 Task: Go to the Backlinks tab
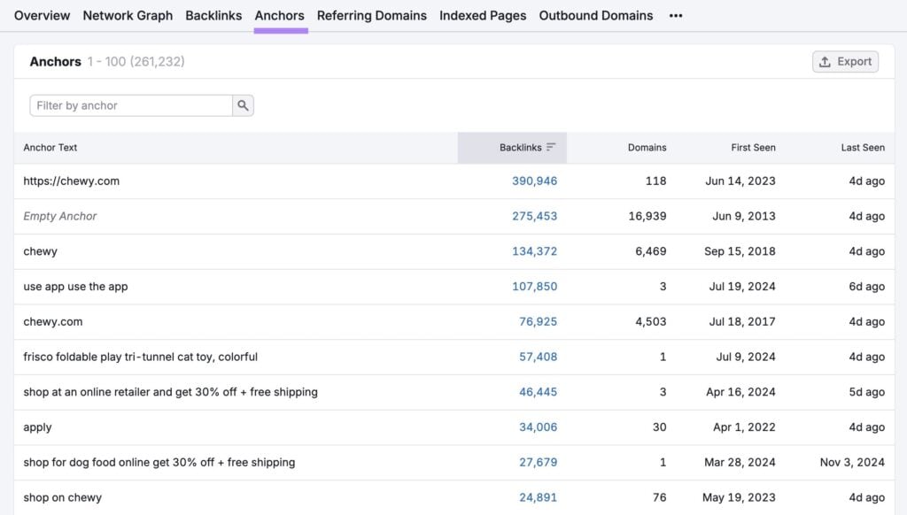213,16
